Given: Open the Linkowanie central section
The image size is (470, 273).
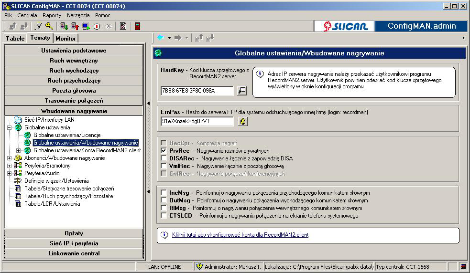Looking at the screenshot, I should (x=74, y=253).
